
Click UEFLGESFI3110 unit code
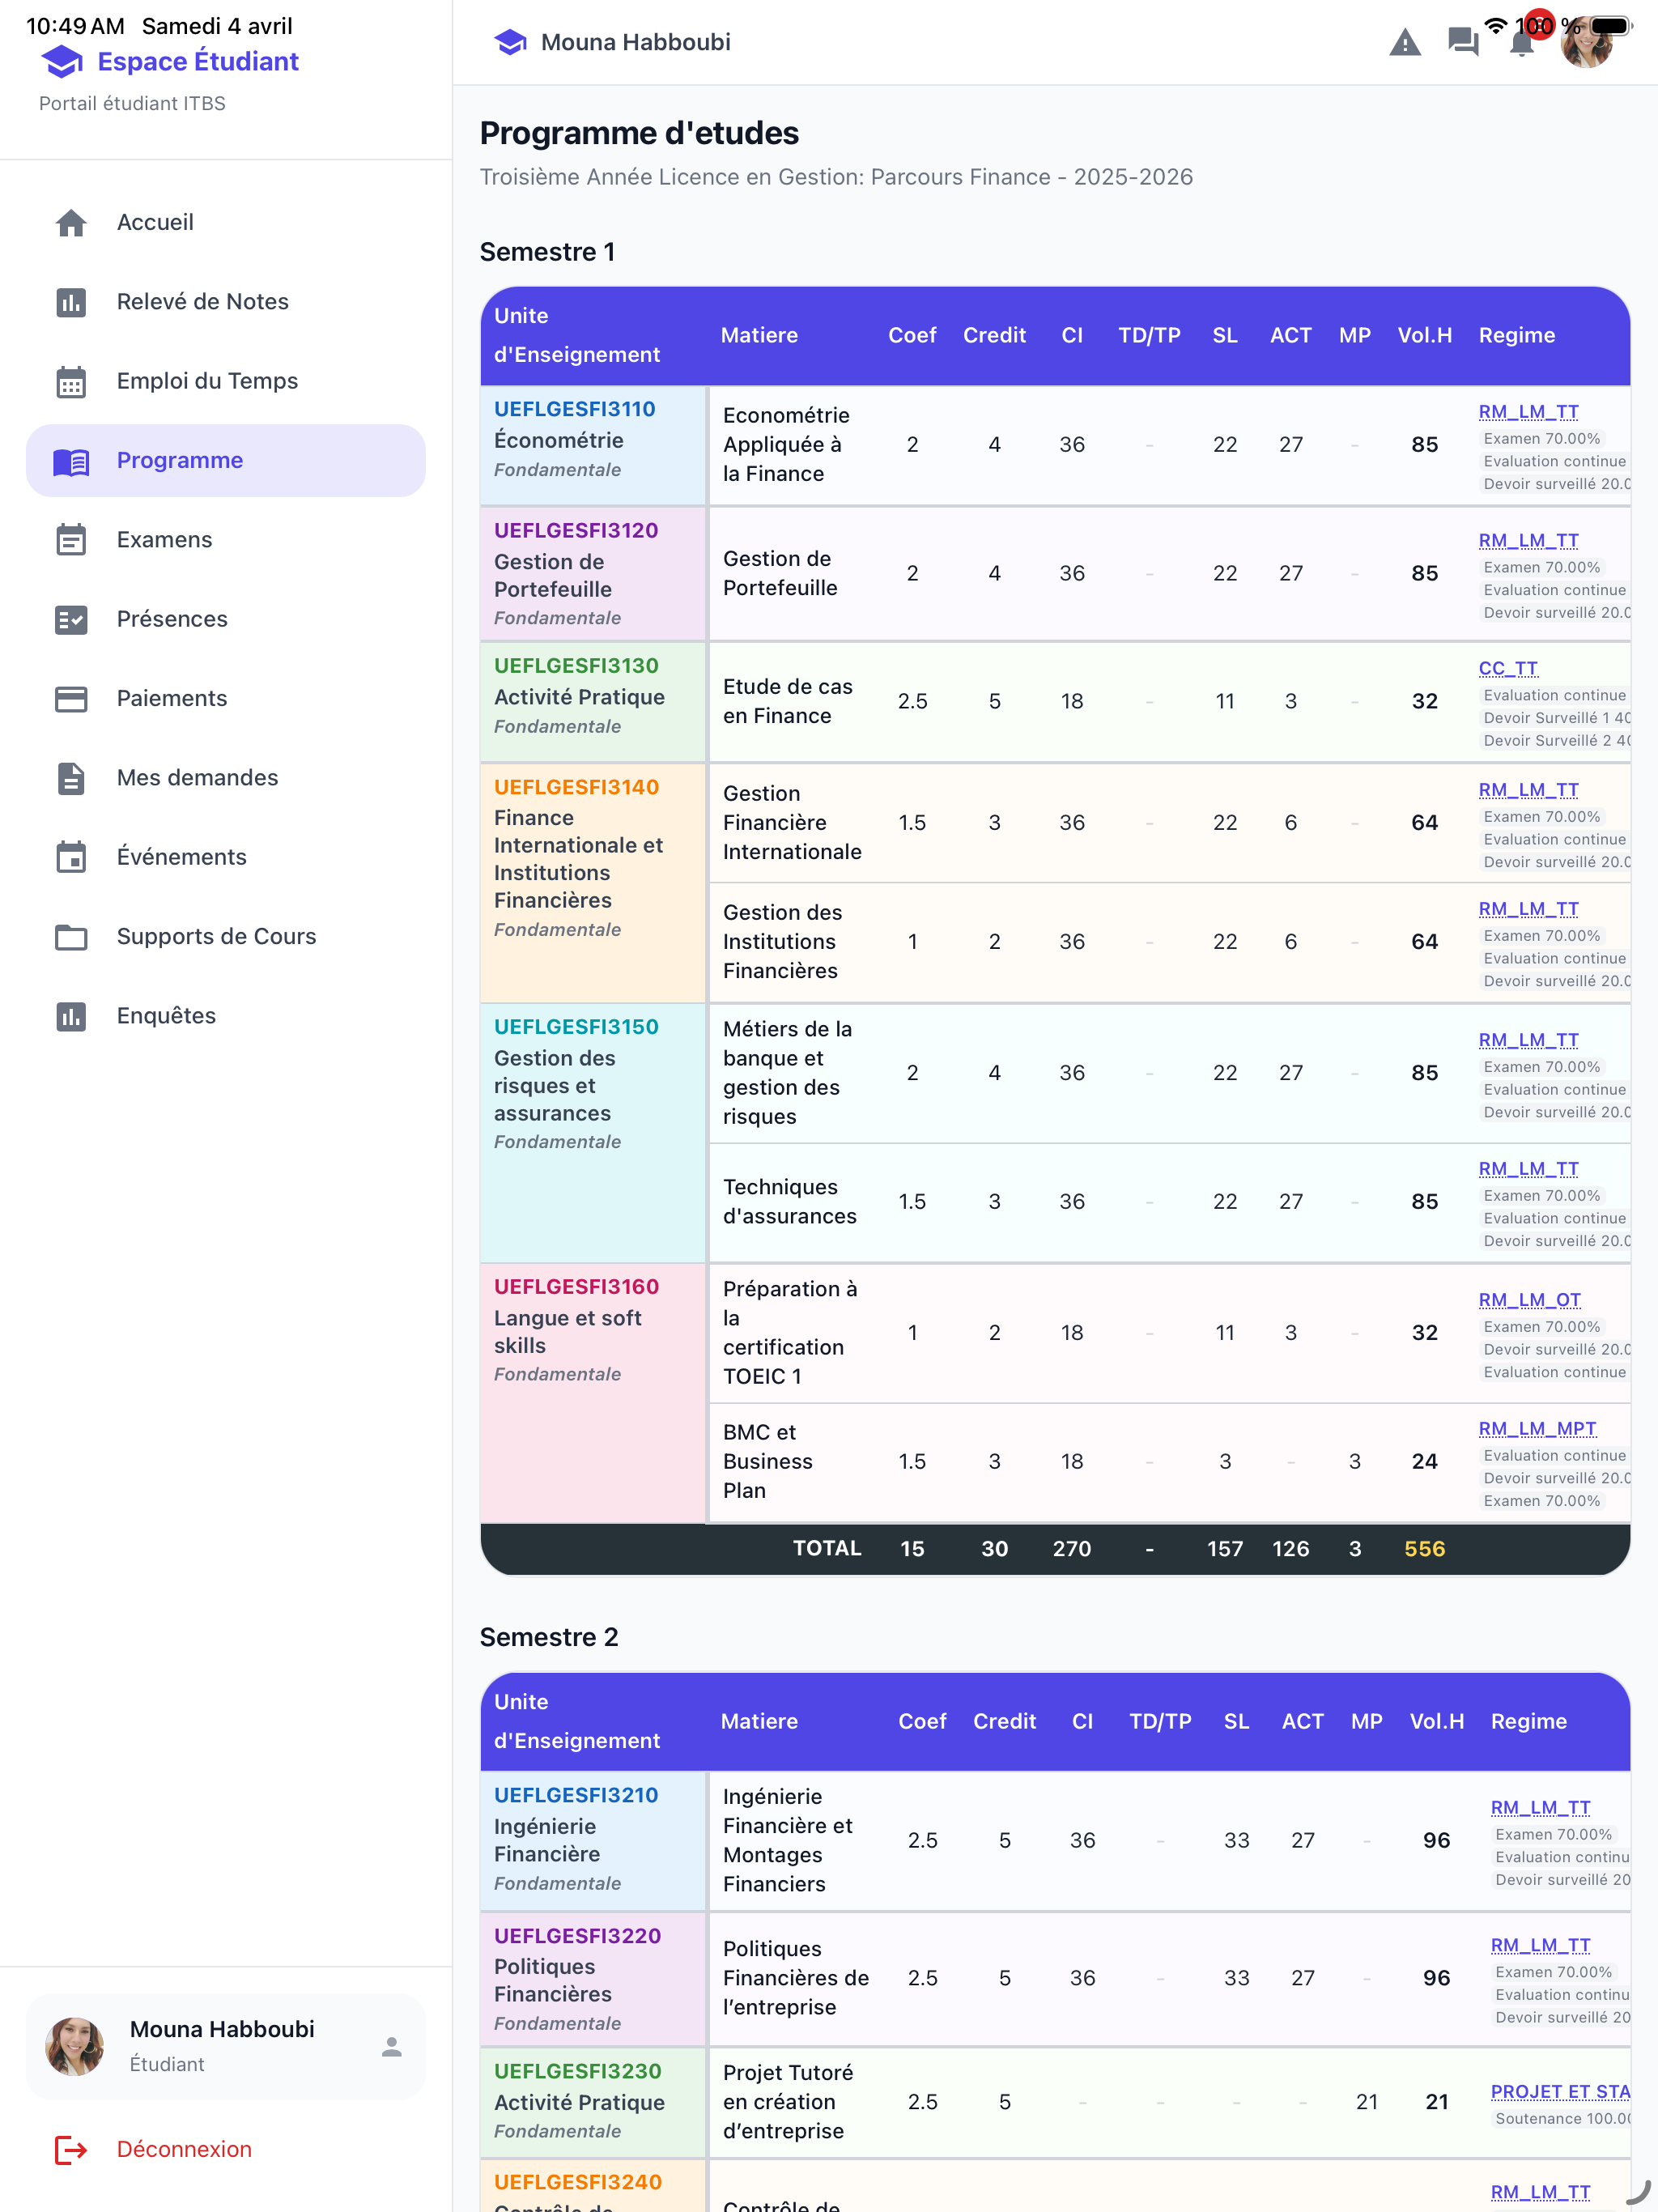point(574,409)
